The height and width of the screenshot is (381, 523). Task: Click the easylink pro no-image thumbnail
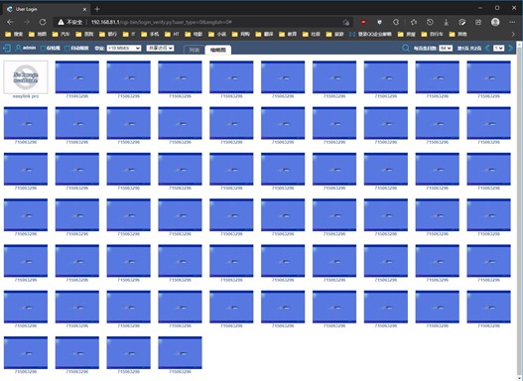click(x=26, y=77)
